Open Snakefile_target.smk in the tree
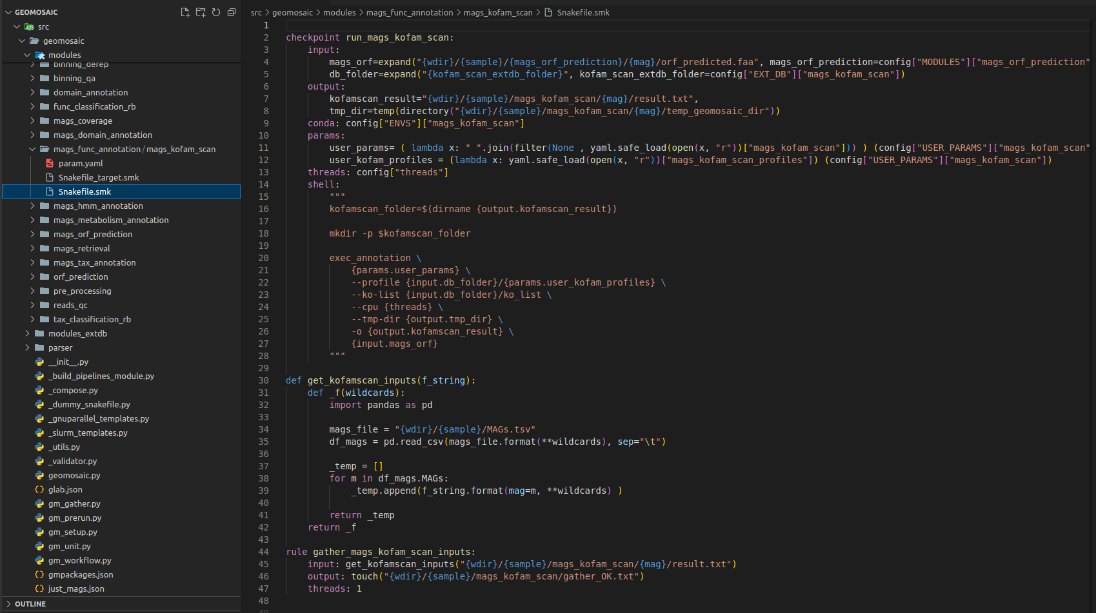Viewport: 1096px width, 613px height. (99, 177)
